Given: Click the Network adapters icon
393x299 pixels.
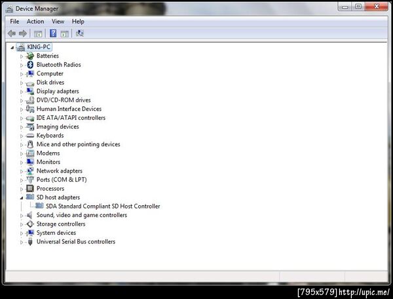Looking at the screenshot, I should (x=30, y=171).
